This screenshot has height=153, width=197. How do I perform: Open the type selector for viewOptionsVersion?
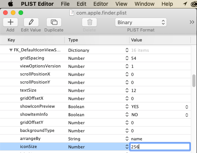127,66
